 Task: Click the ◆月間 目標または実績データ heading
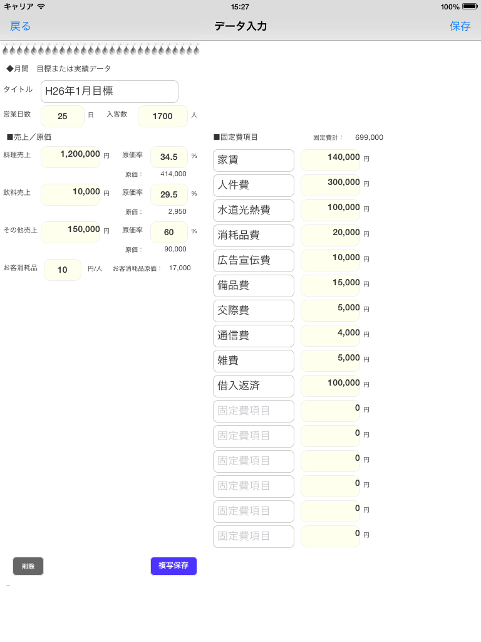click(x=58, y=69)
